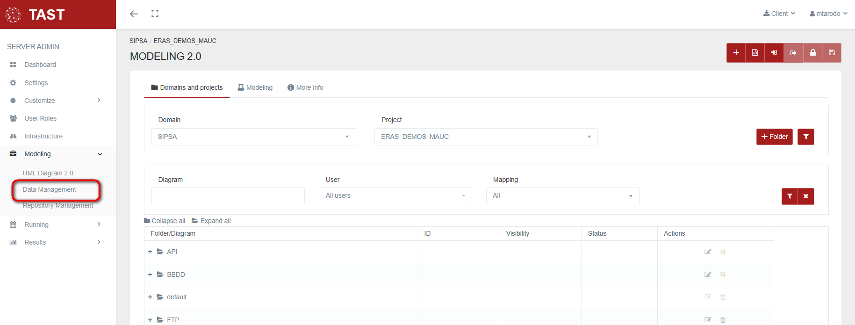Image resolution: width=855 pixels, height=325 pixels.
Task: Apply the diagram filter using the funnel button
Action: [x=790, y=196]
